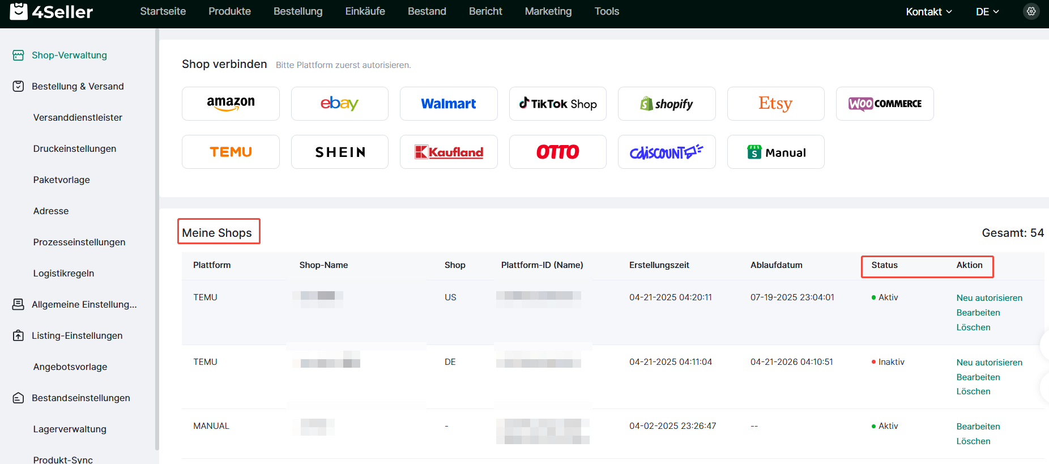Pick the OTTO marketplace tile
Screen dimensions: 1049x464
(x=557, y=152)
